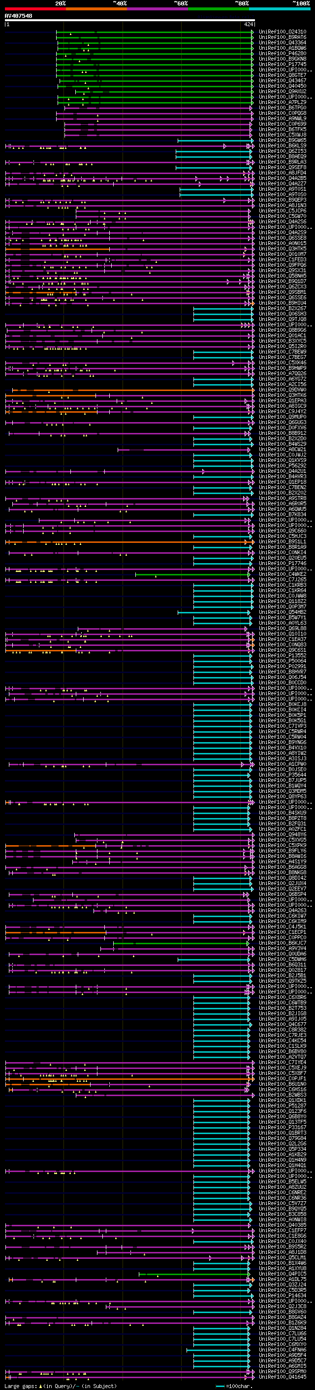Click the red 20% identity color bar
Screen dimensions: 315x1390
[35, 9]
